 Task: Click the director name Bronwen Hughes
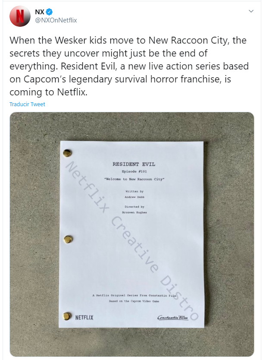click(x=134, y=212)
